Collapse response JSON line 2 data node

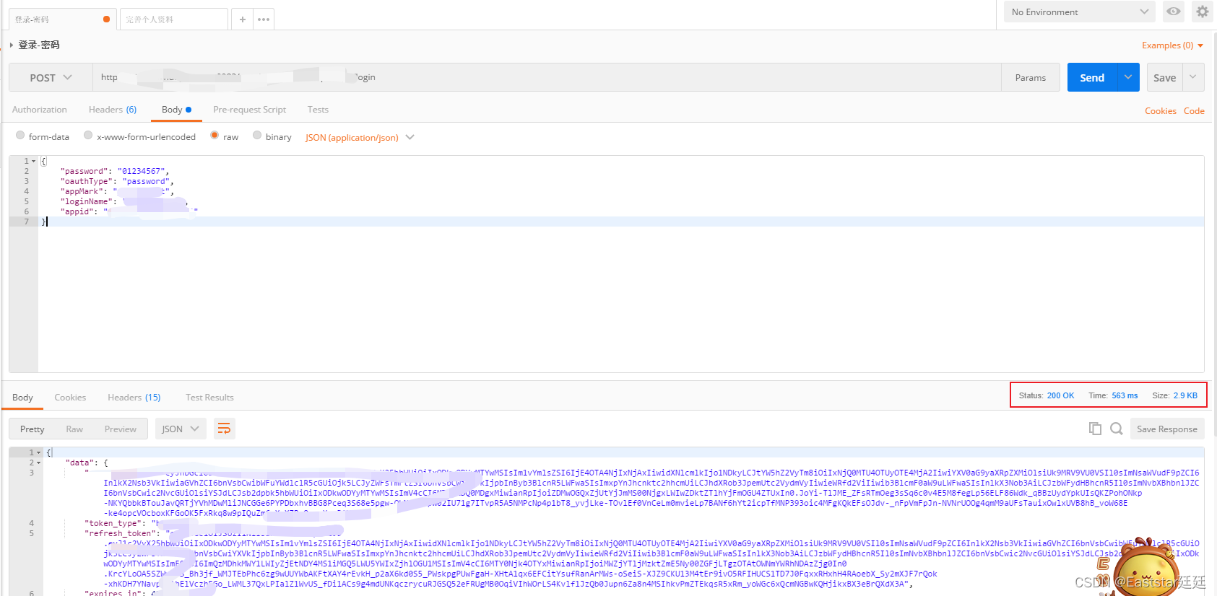tap(38, 463)
